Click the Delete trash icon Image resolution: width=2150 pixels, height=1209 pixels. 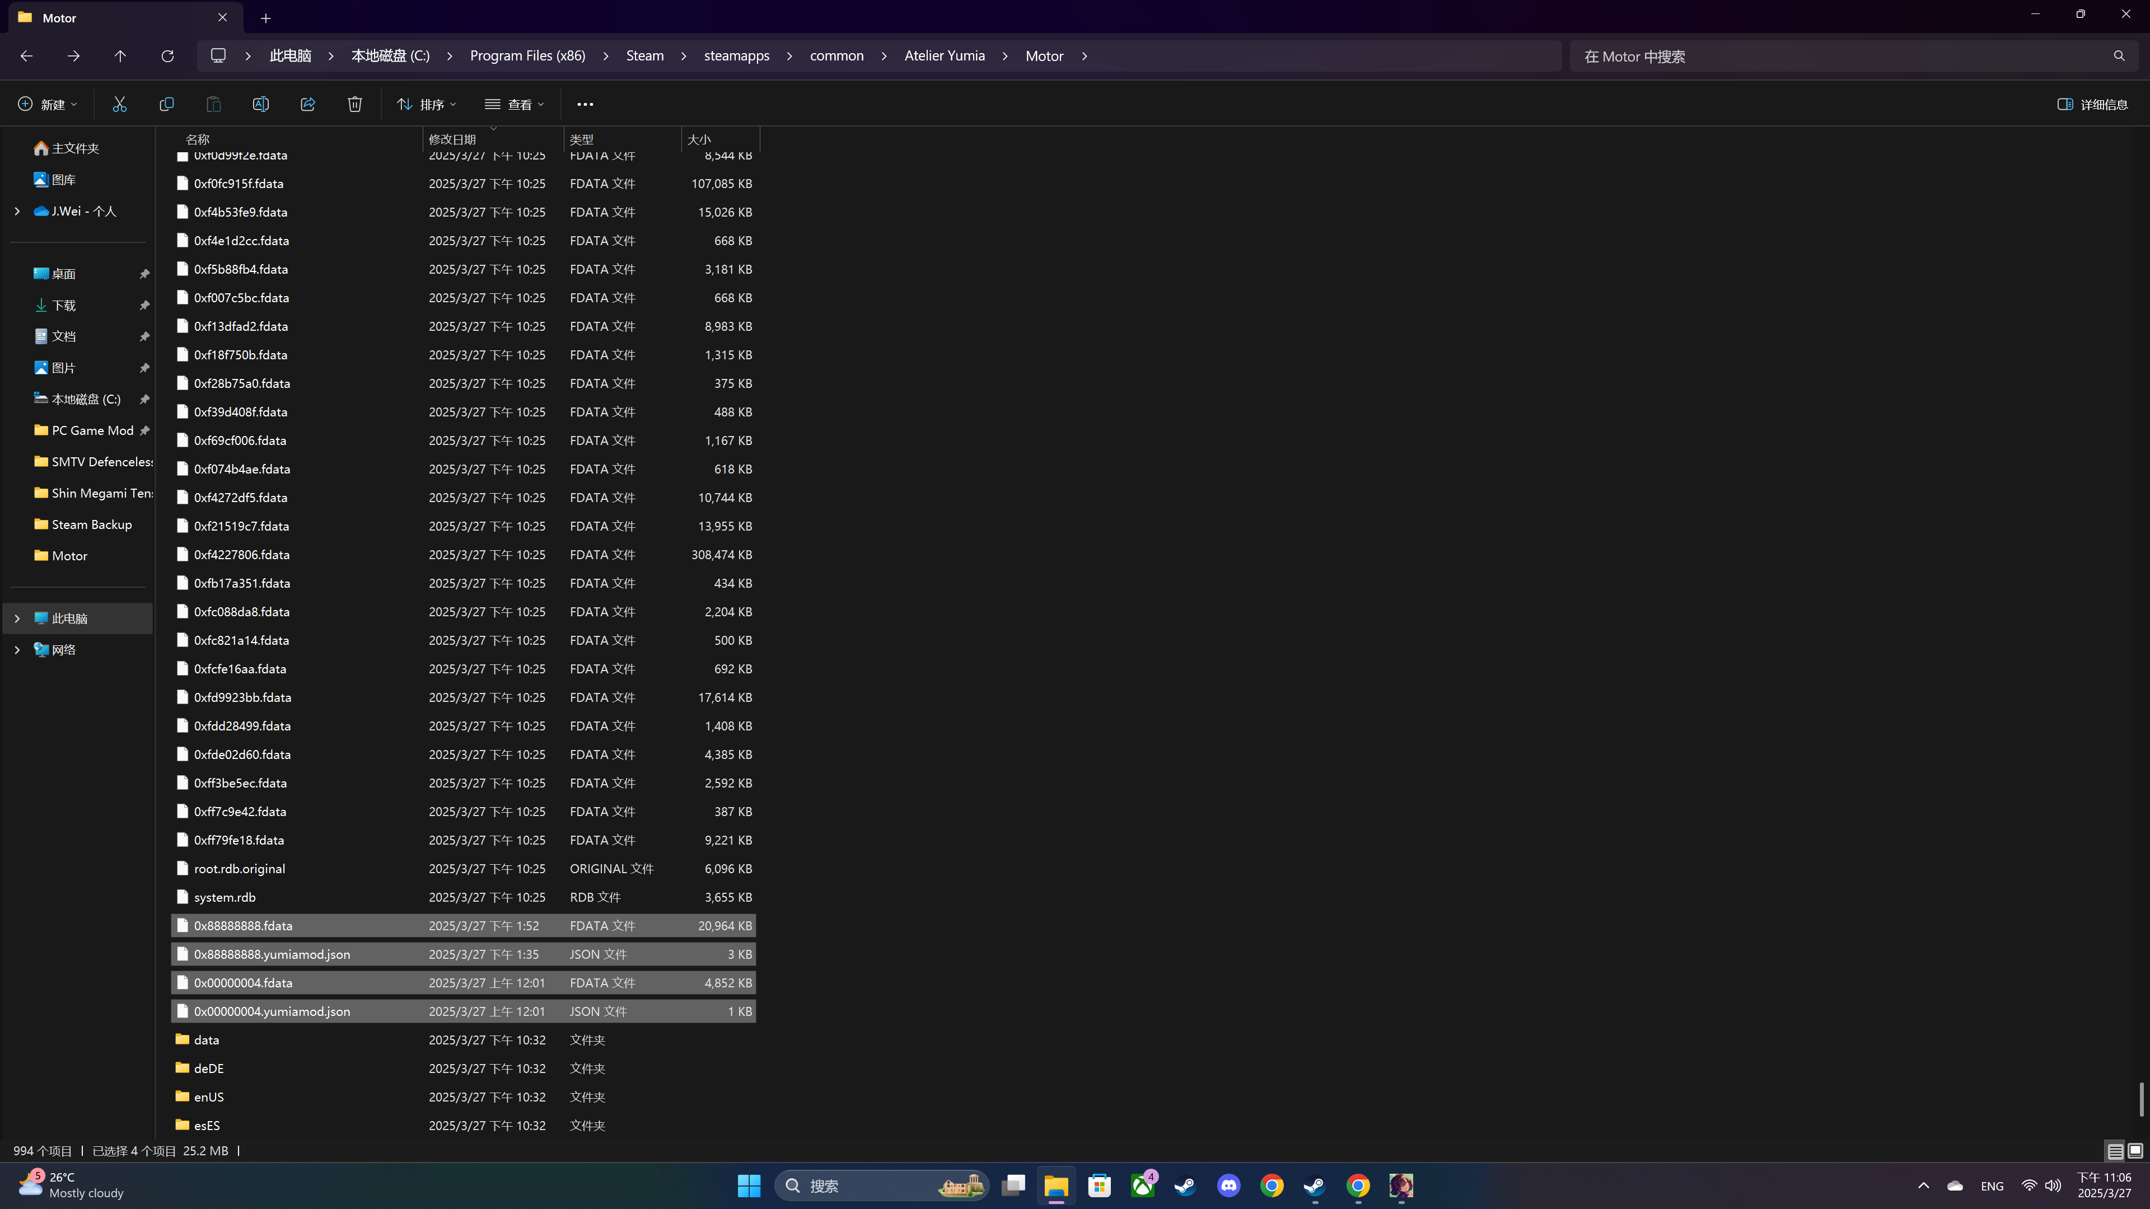coord(355,104)
